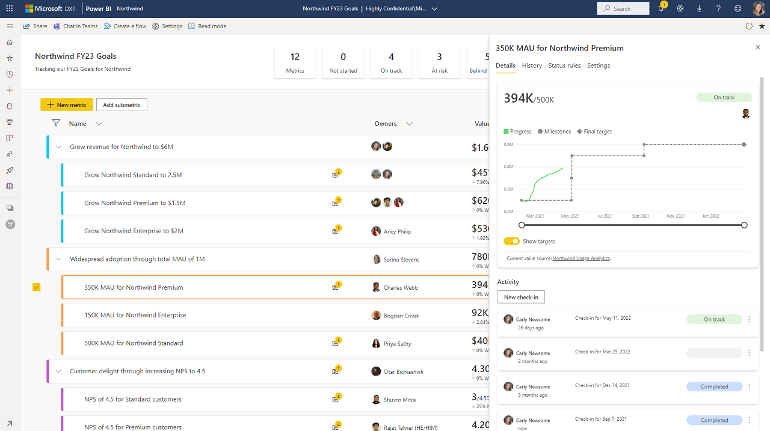The width and height of the screenshot is (770, 431).
Task: Click the On track status badge
Action: (724, 97)
